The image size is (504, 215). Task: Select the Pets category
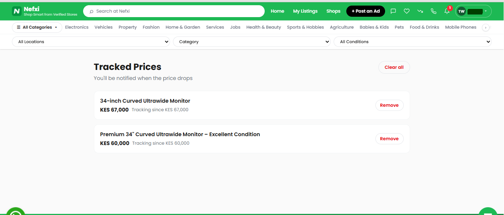click(x=399, y=27)
